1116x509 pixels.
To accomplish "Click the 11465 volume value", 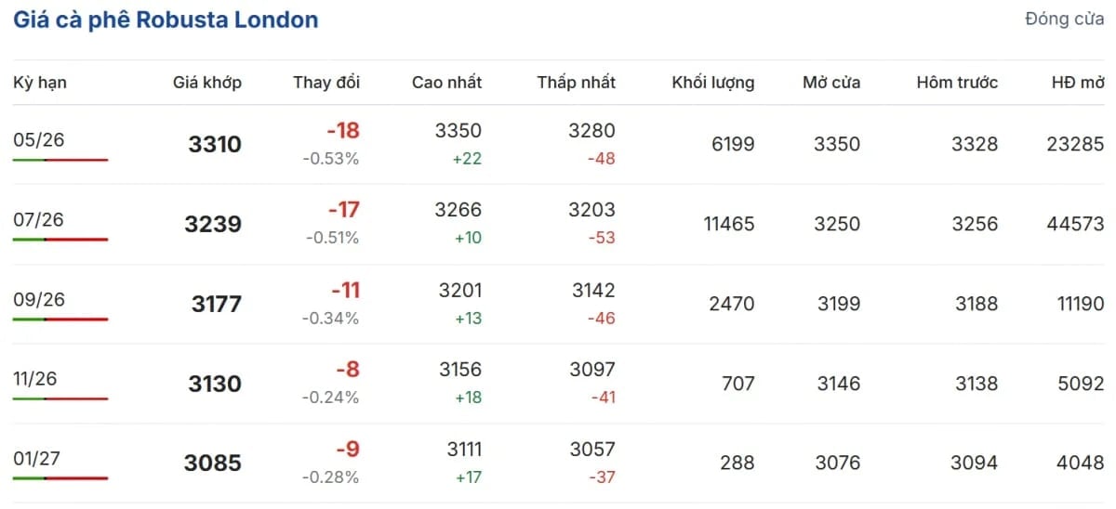I will point(728,224).
